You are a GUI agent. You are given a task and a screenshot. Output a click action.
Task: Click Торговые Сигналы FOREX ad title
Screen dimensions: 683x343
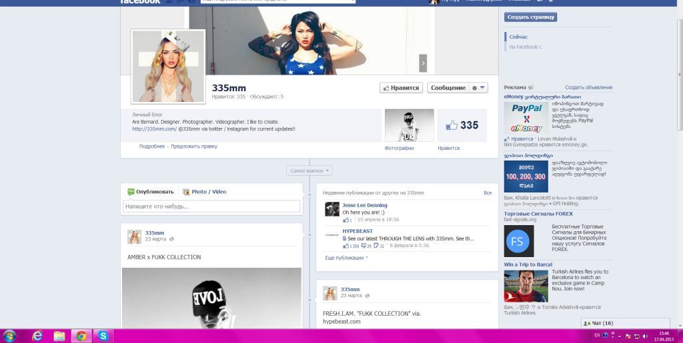pos(538,214)
